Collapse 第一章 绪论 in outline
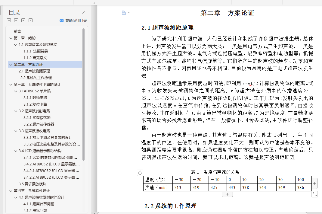The image size is (322, 214). tap(11, 38)
